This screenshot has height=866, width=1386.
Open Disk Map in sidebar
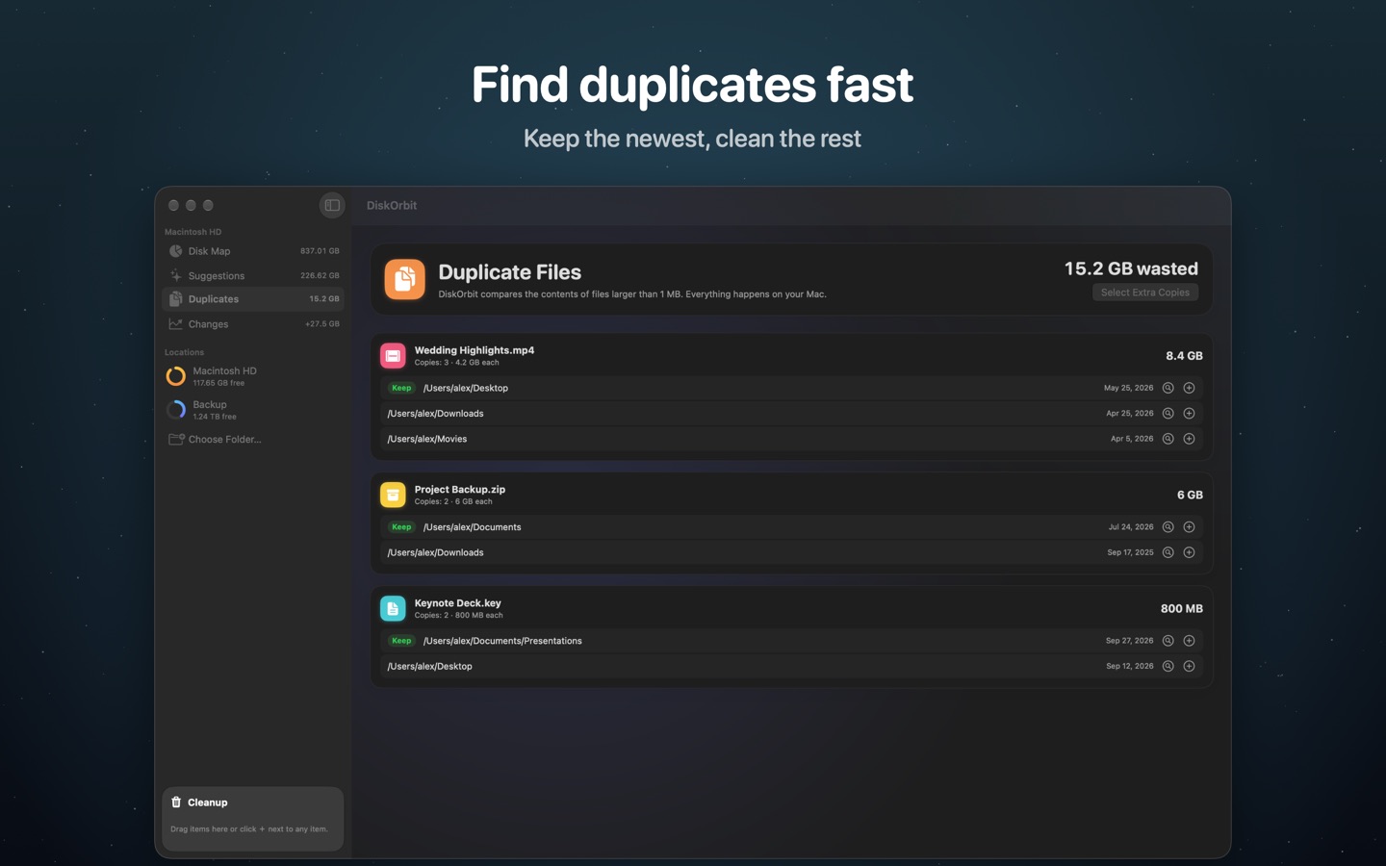click(x=253, y=251)
